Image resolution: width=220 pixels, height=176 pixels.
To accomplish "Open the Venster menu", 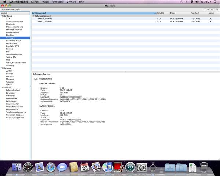I will [71, 2].
